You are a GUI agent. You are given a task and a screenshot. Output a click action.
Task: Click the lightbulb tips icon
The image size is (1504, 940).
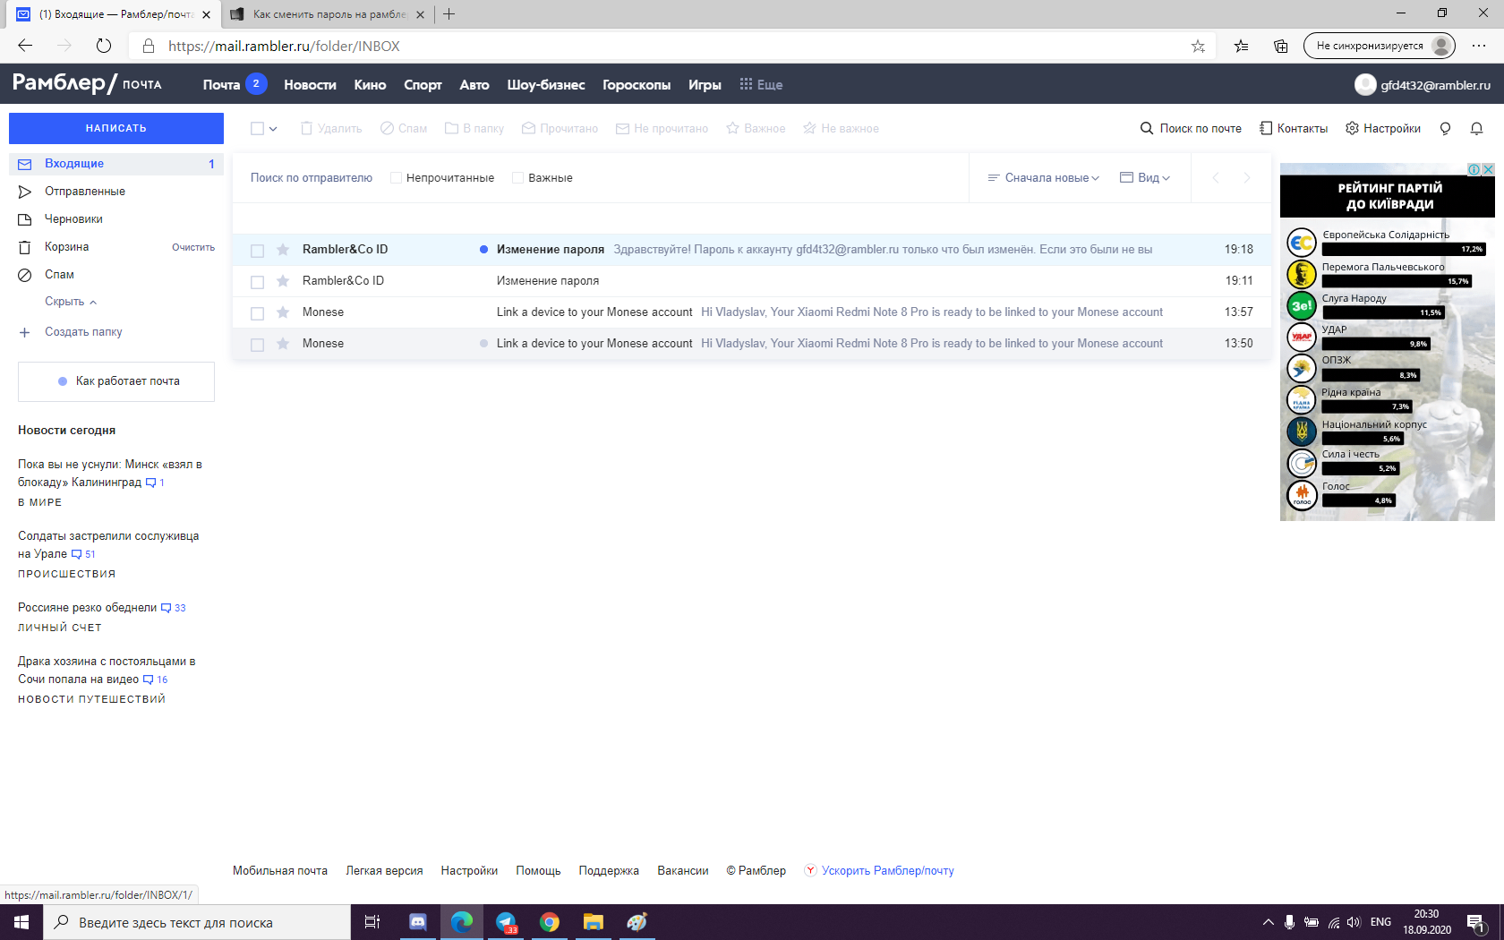(1445, 129)
